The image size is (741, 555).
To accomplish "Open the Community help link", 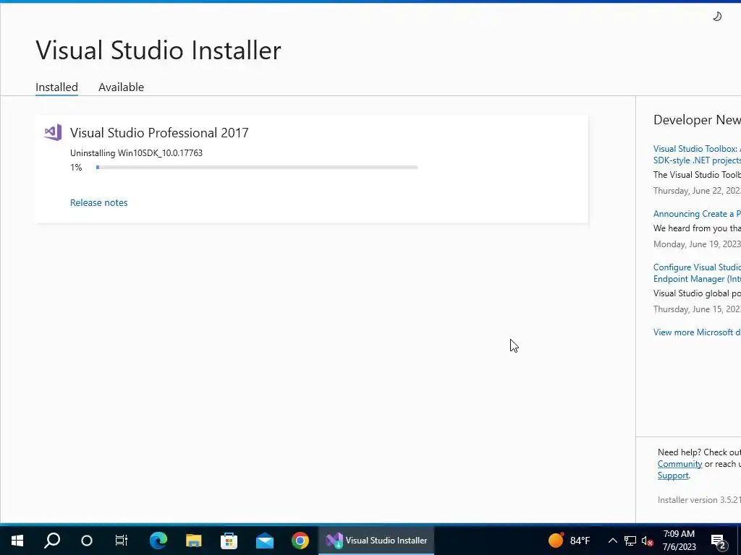I will click(679, 464).
